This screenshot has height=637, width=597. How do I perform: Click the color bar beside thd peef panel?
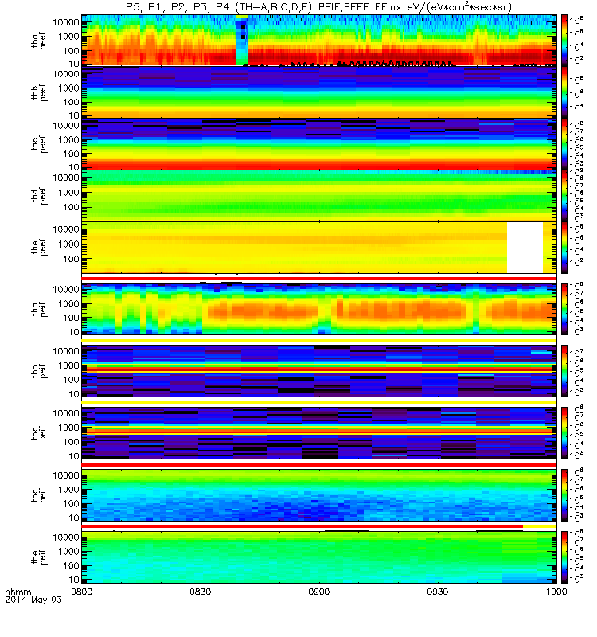pyautogui.click(x=564, y=195)
